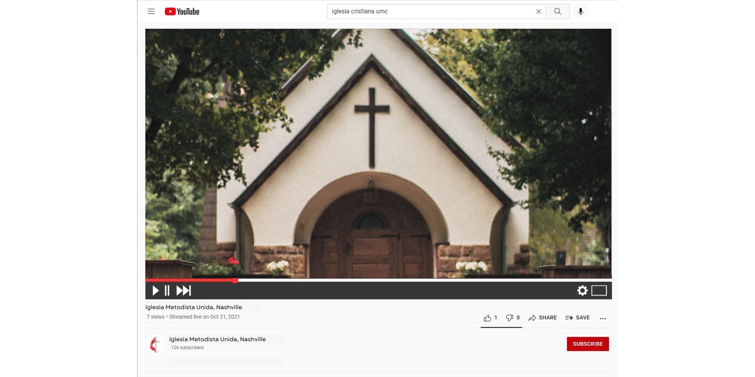Click the red progress bar handle

pos(235,280)
